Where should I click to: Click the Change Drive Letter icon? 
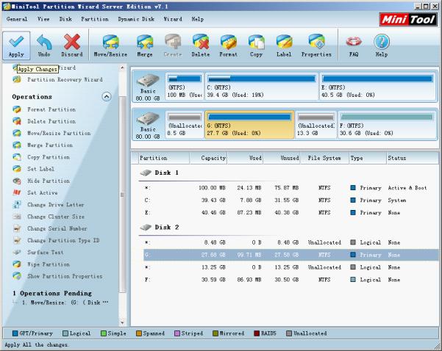(17, 205)
